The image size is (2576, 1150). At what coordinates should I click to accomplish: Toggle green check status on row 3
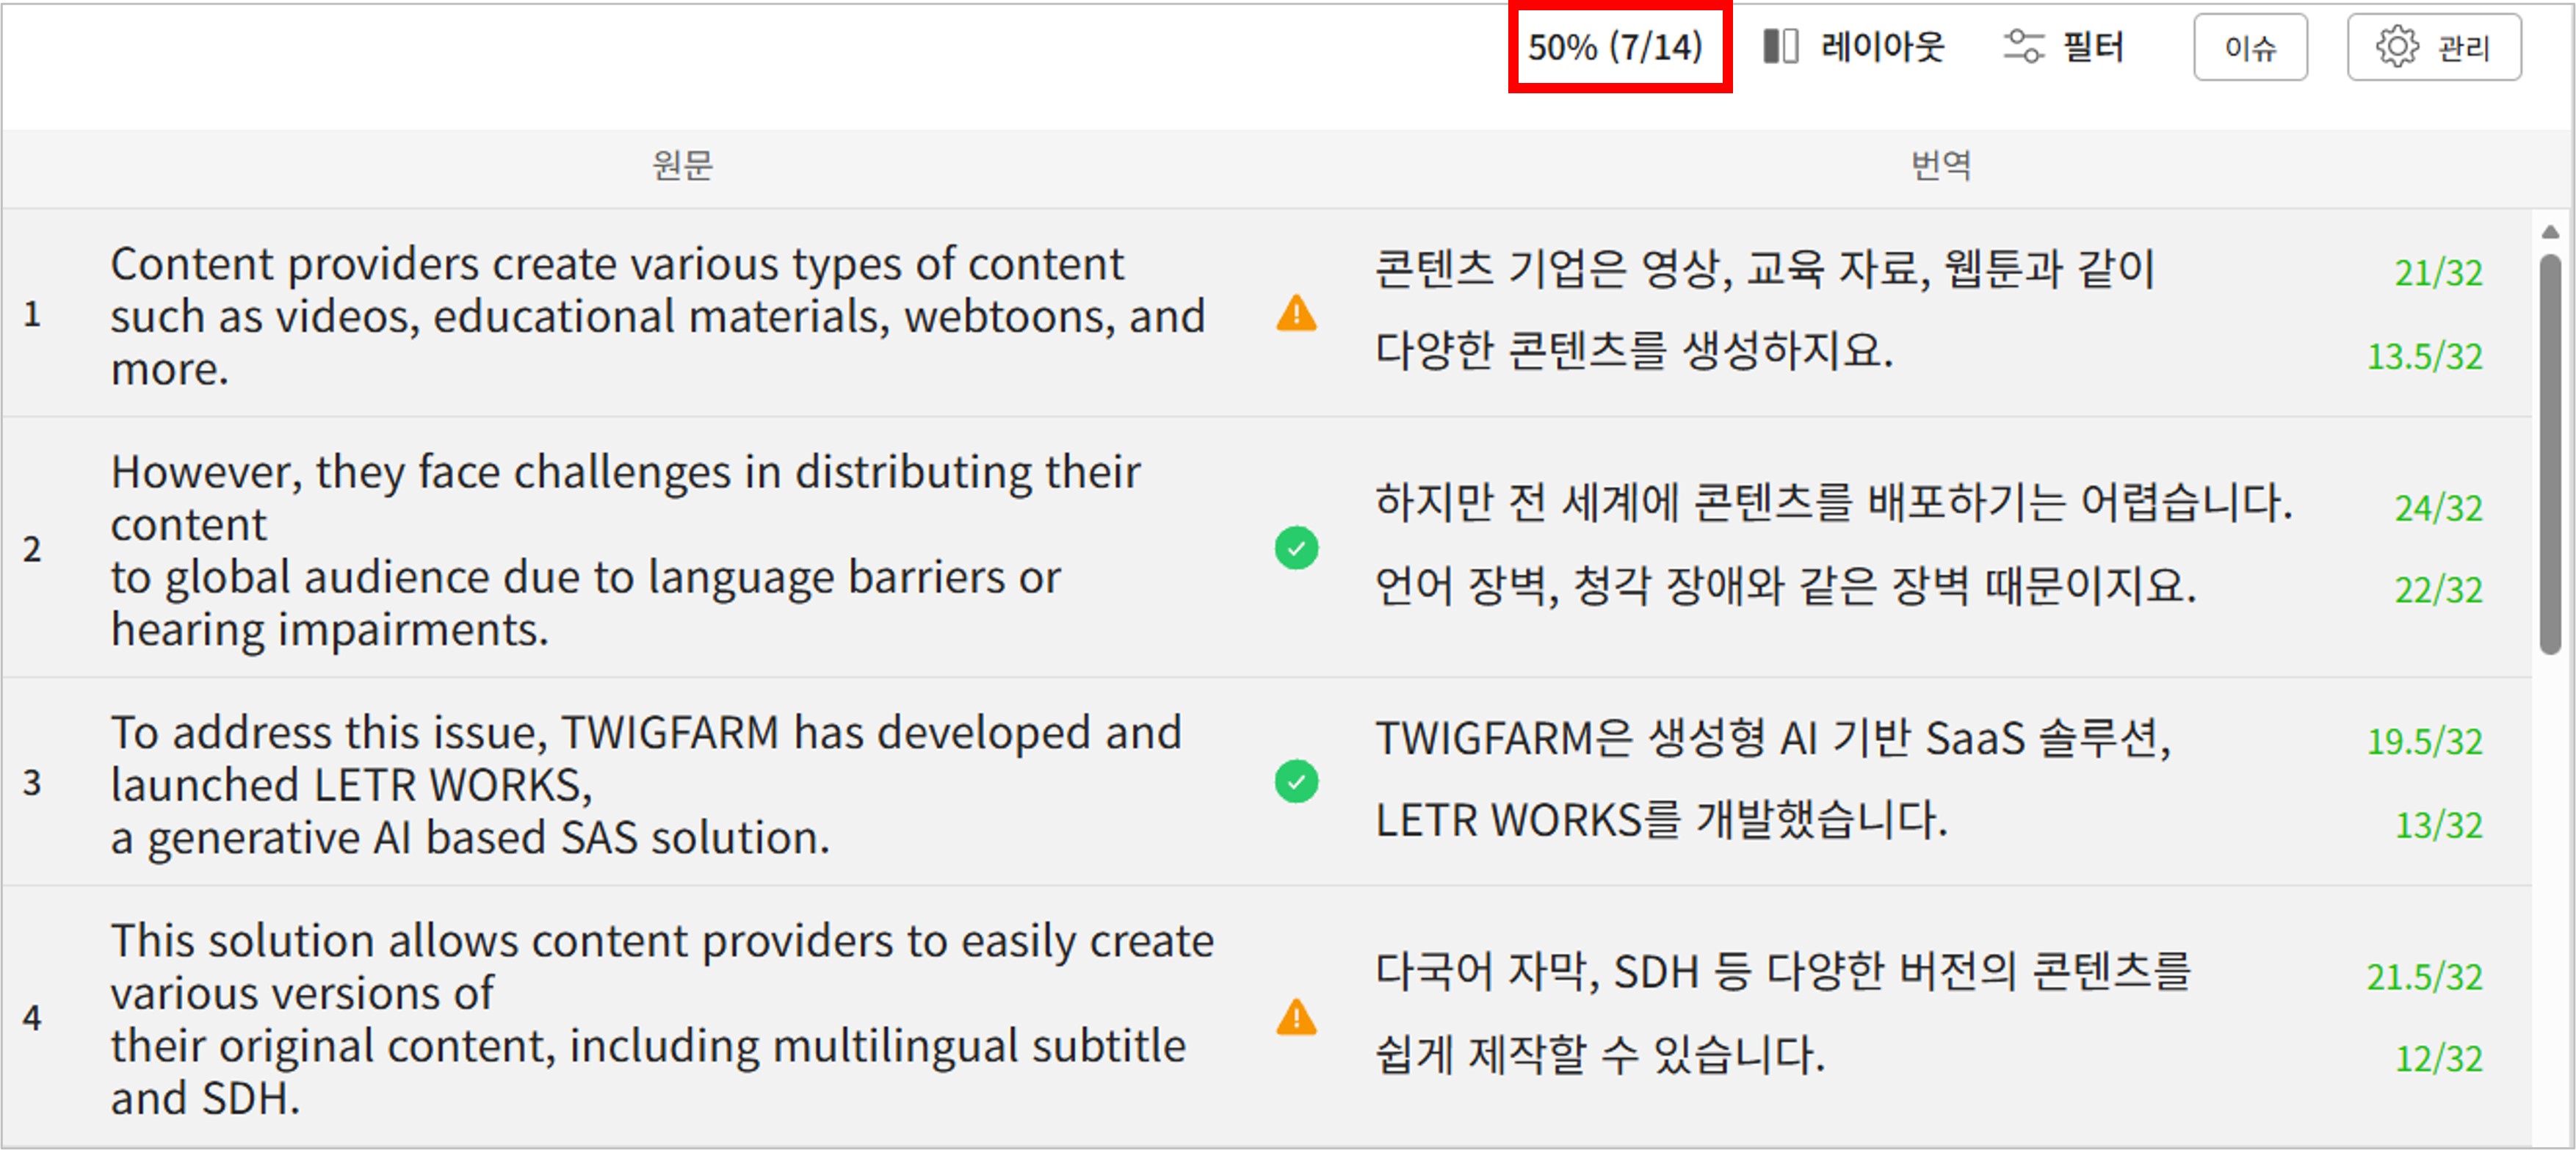tap(1296, 782)
